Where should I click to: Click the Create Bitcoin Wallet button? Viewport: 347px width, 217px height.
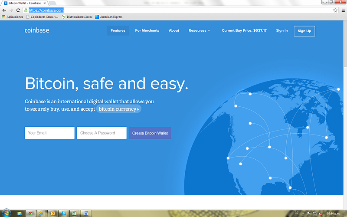[150, 133]
